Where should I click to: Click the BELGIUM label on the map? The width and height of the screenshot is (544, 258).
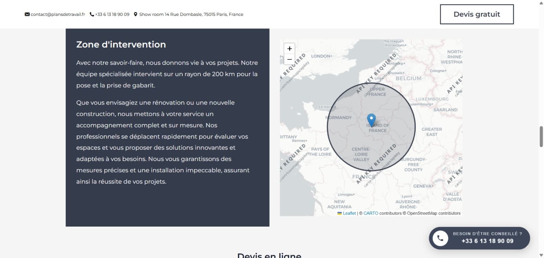coord(408,78)
